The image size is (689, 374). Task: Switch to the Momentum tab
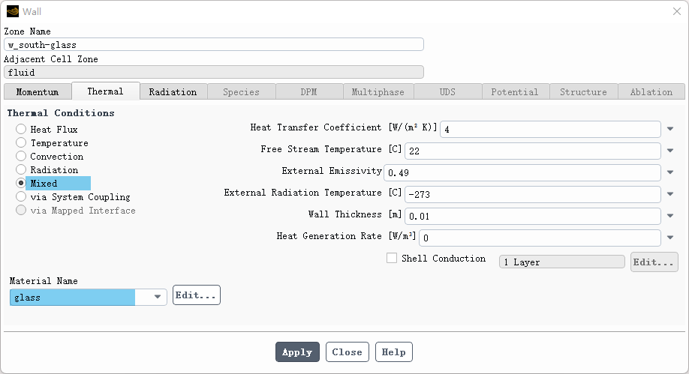click(x=38, y=92)
